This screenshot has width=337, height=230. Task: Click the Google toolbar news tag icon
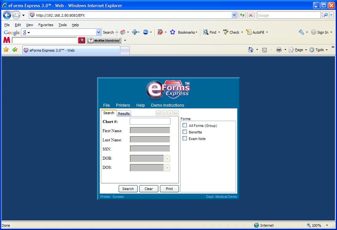click(x=123, y=32)
